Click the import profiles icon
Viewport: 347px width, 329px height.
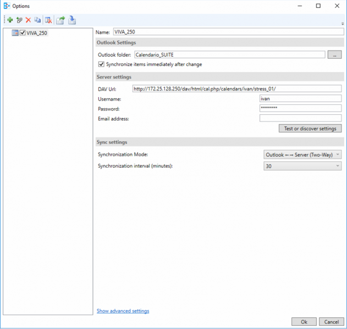[72, 20]
